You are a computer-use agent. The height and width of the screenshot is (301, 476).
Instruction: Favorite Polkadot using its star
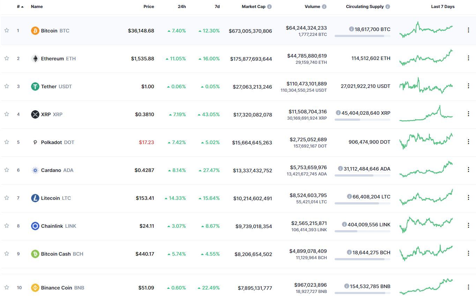click(7, 142)
